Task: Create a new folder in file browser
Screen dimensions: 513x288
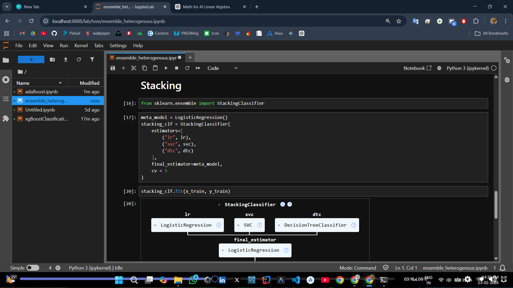Action: pyautogui.click(x=52, y=59)
